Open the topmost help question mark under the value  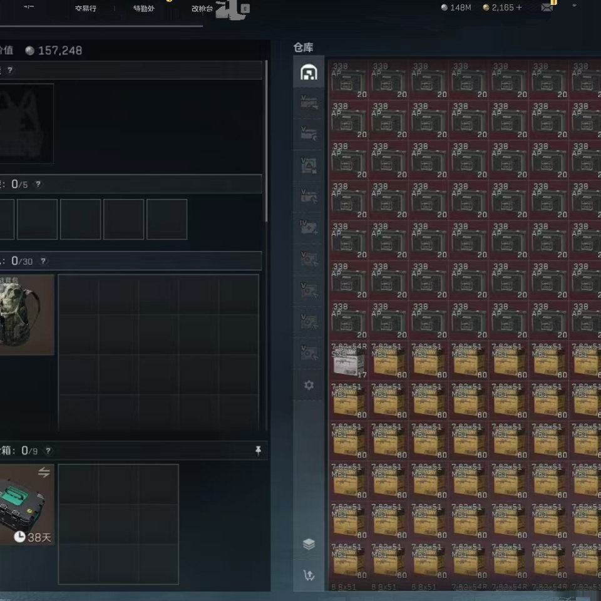(x=10, y=70)
